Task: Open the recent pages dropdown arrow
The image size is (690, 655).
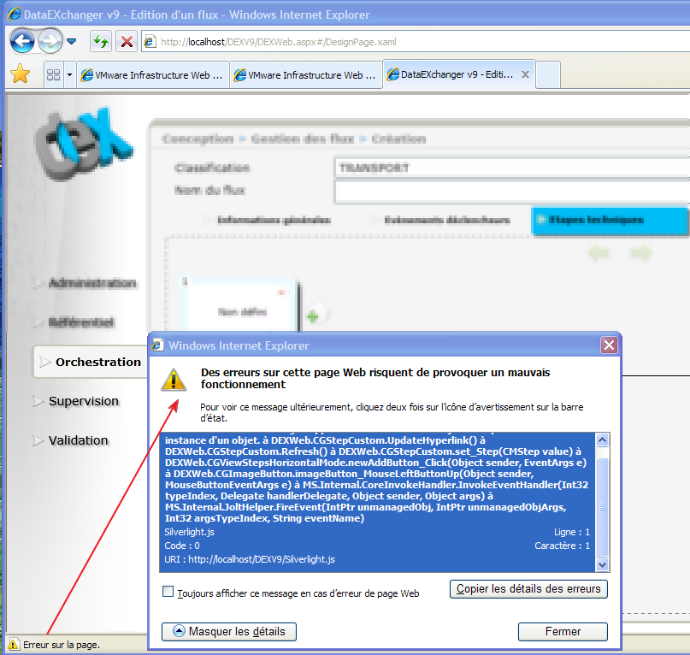Action: [72, 41]
